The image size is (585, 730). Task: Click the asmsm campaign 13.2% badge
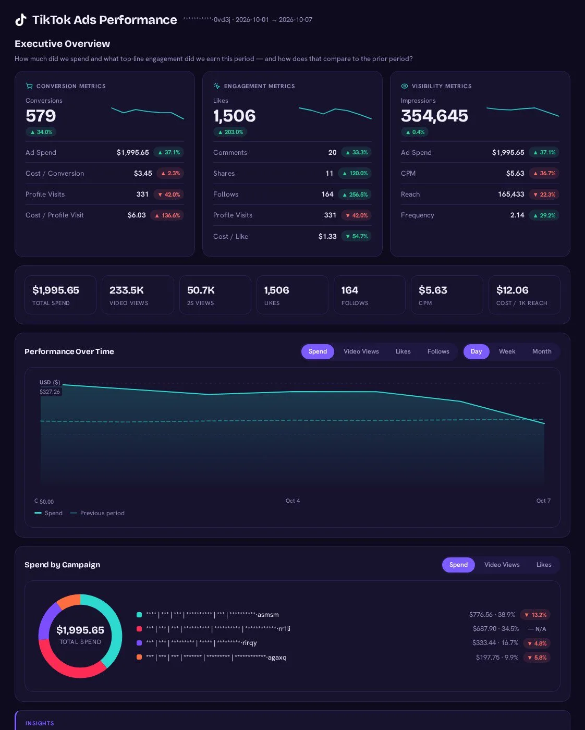coord(535,615)
